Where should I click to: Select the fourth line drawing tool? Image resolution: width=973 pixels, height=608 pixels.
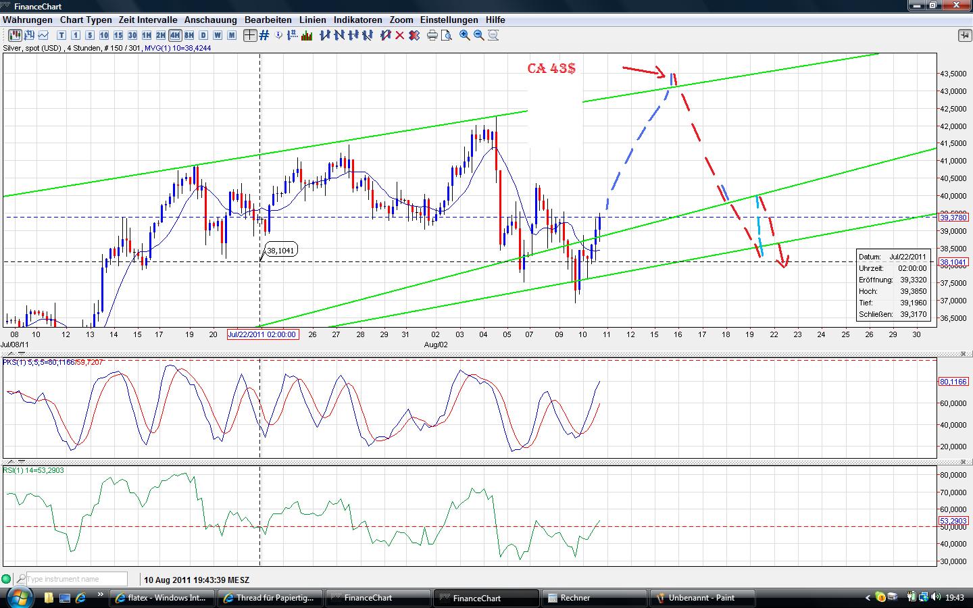click(367, 35)
